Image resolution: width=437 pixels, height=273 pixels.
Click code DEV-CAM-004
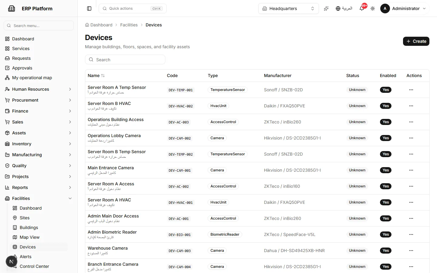180,267
